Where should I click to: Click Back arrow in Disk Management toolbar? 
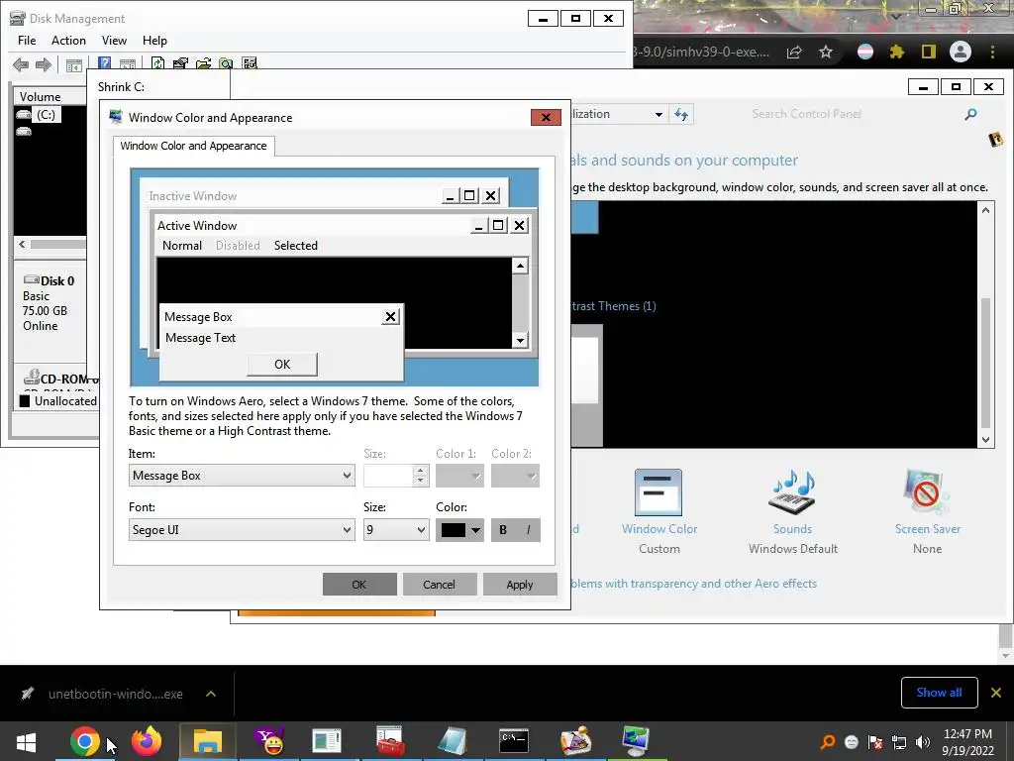pos(21,64)
